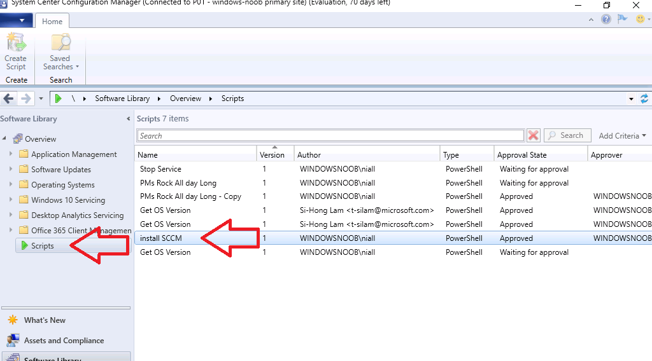Sort by the Name column header

(x=195, y=155)
